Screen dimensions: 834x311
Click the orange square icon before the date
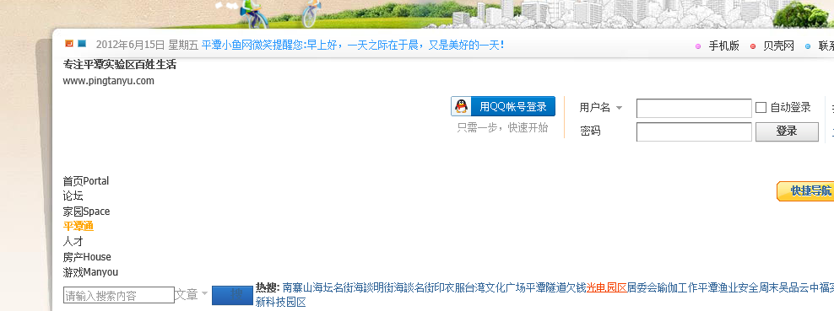pyautogui.click(x=68, y=44)
